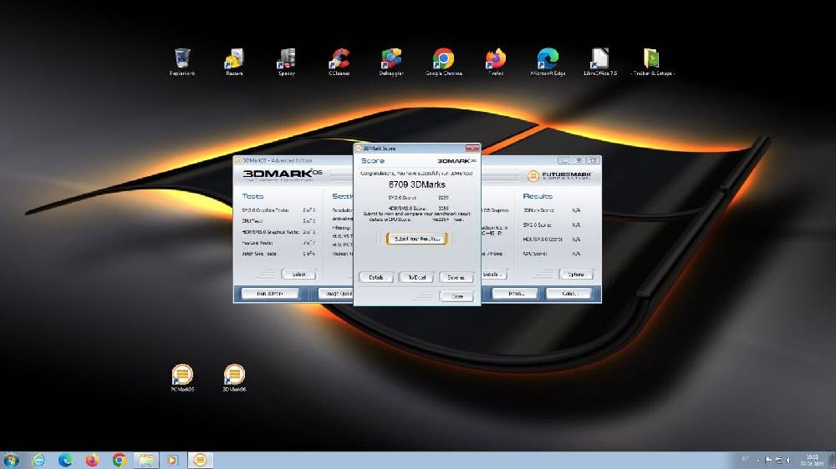Click Run 3DMark in main window
Viewport: 836px width, 469px height.
[270, 293]
